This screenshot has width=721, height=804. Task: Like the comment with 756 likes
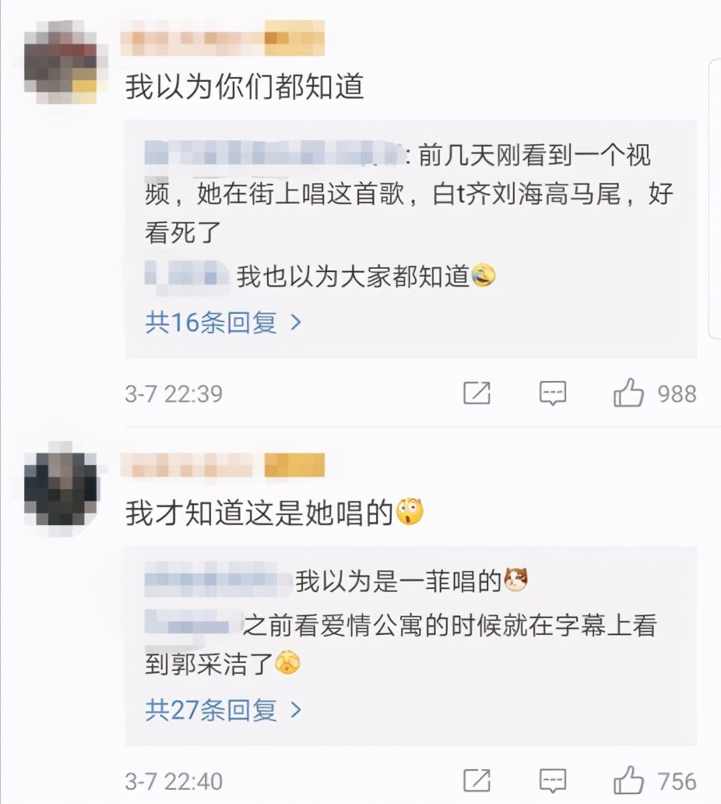pos(628,781)
